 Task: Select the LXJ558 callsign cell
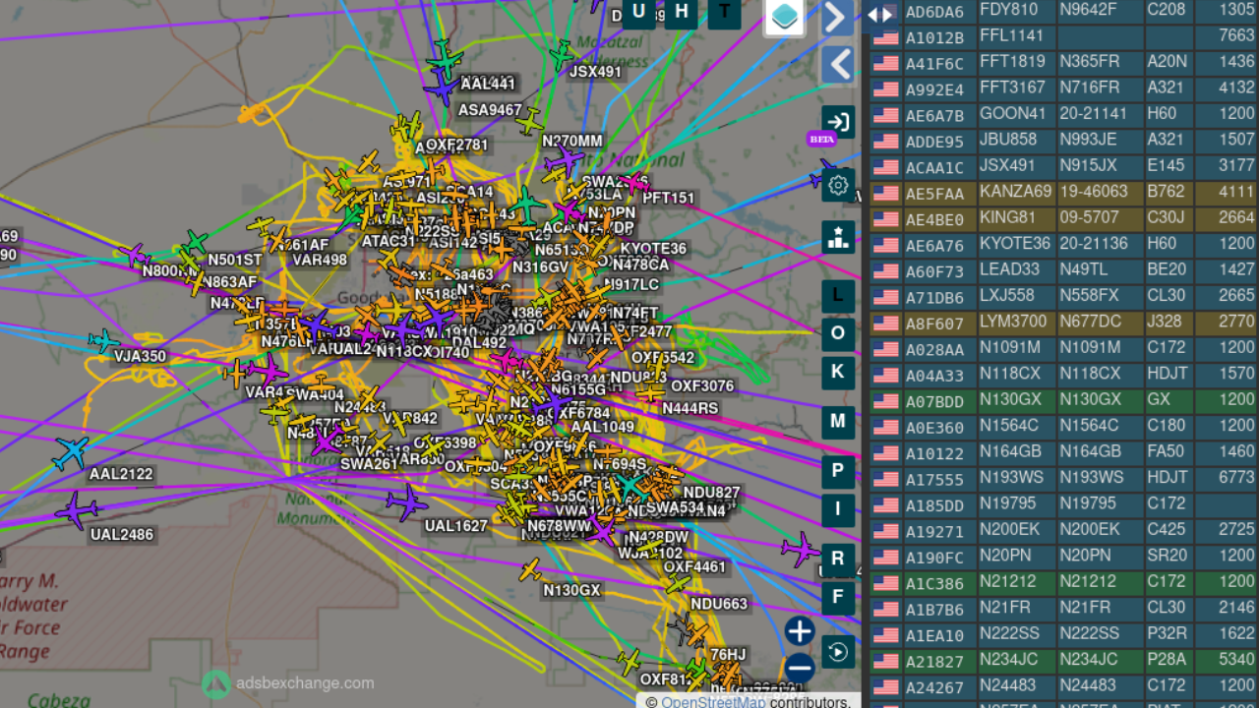click(x=1017, y=297)
